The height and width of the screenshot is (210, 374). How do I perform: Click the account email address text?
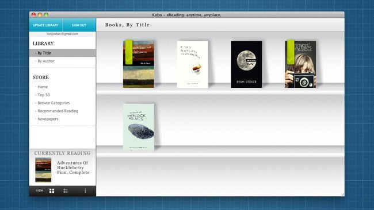(x=63, y=34)
